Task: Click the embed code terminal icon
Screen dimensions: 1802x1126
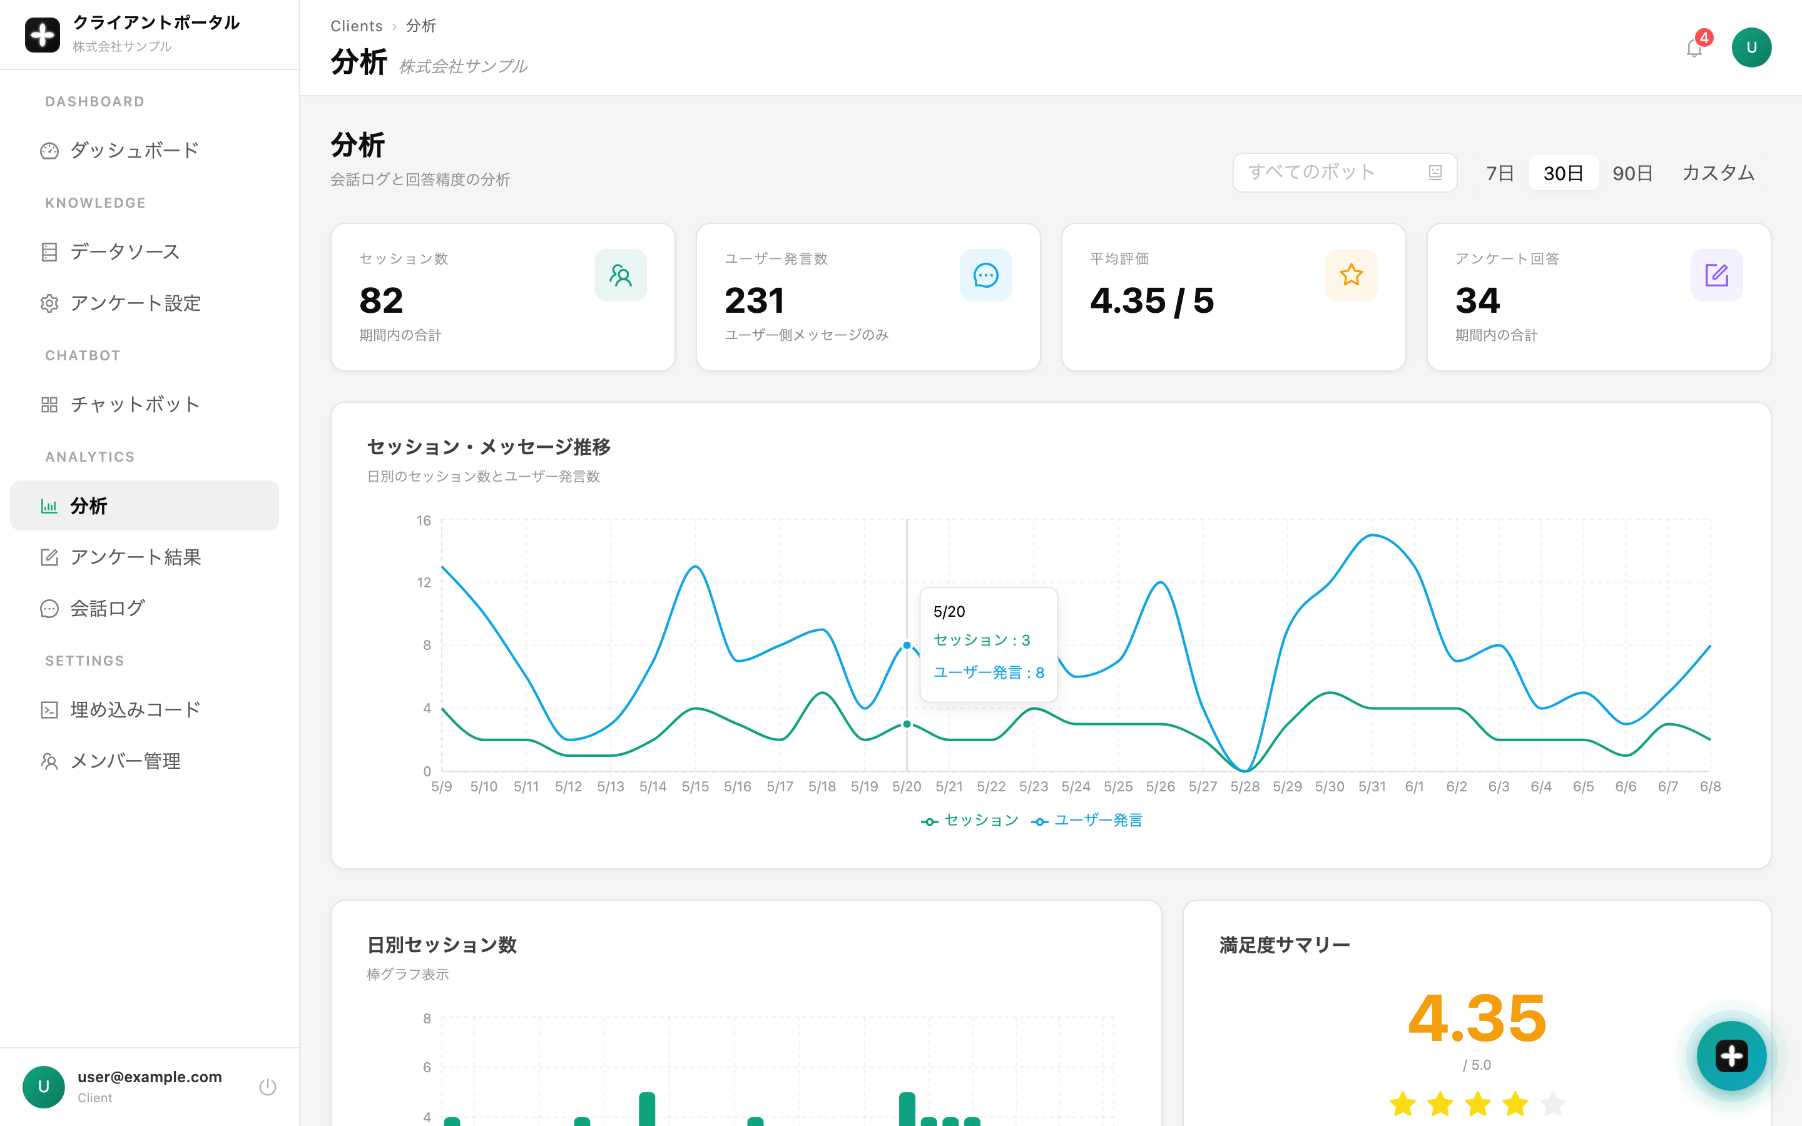Action: [x=49, y=710]
